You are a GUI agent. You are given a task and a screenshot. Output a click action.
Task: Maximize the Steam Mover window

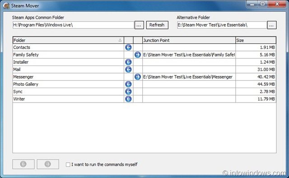tap(263, 4)
